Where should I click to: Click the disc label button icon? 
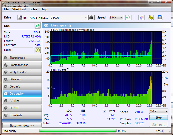(x=38, y=50)
